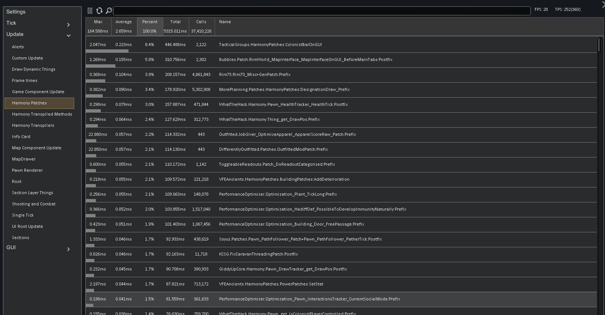This screenshot has width=605, height=315.
Task: Click the TPS: 252(360) readout
Action: click(568, 9)
